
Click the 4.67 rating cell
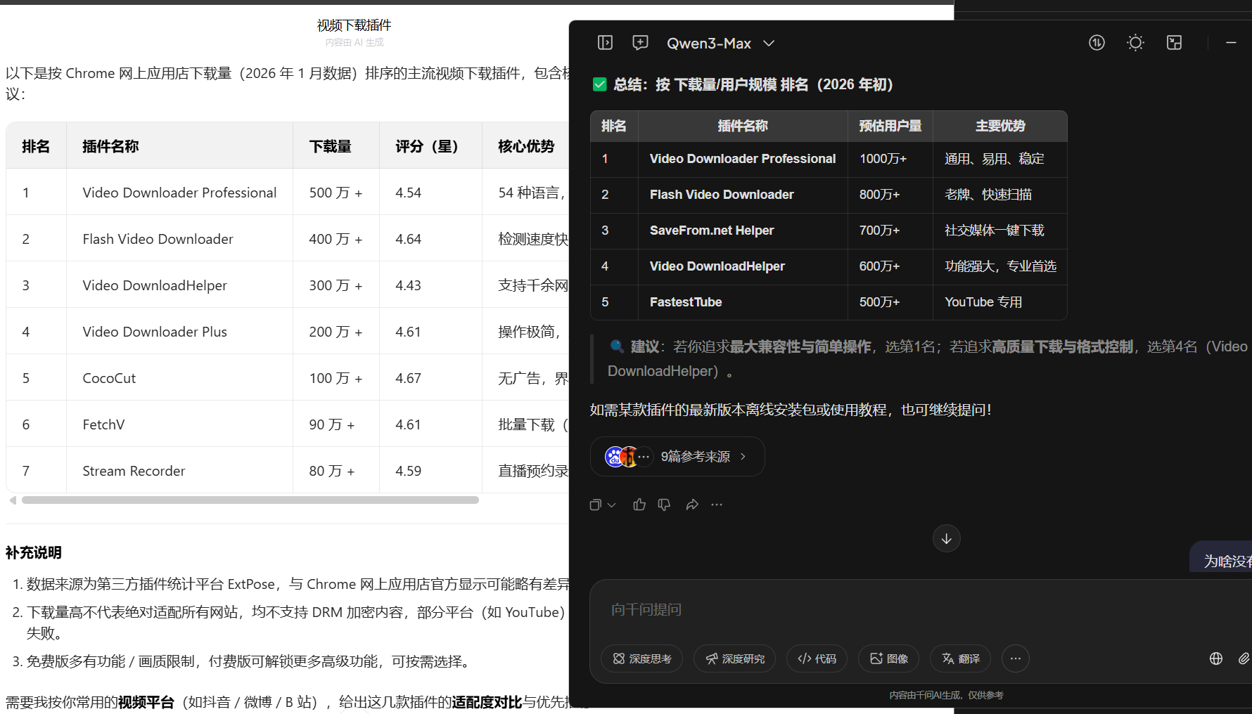click(408, 378)
